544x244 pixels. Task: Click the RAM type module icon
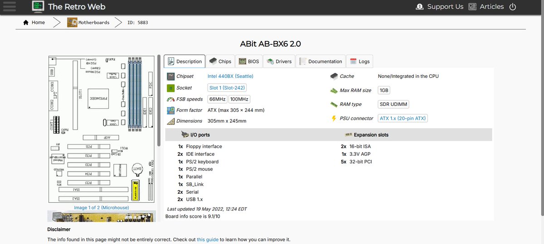tap(334, 104)
